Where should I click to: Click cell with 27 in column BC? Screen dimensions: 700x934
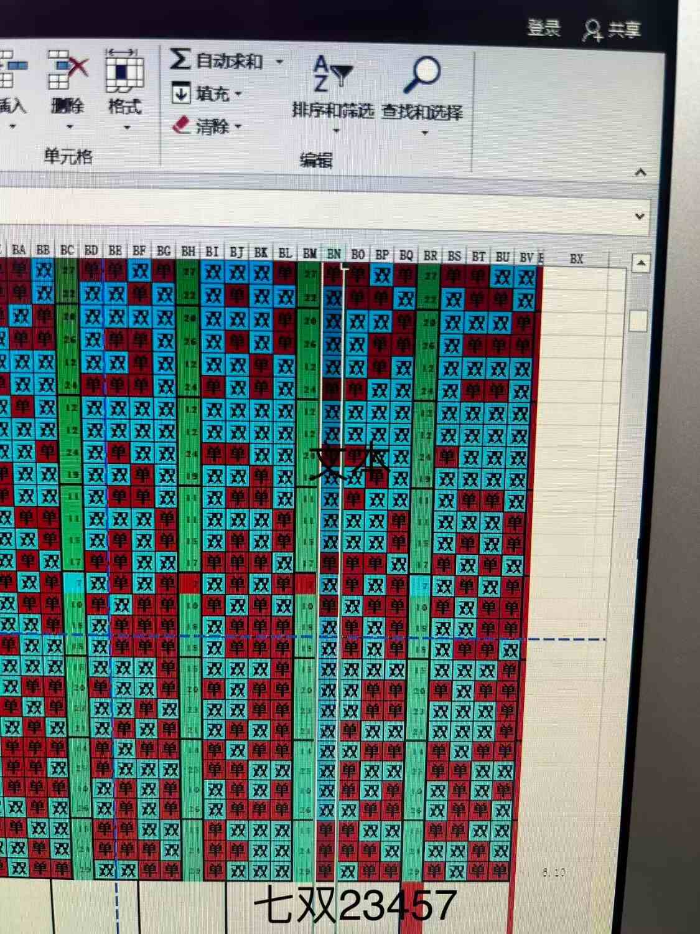[68, 271]
